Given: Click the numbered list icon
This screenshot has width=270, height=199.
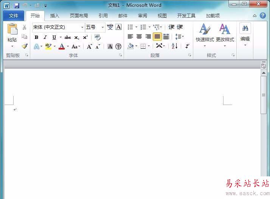Looking at the screenshot, I should [x=143, y=27].
